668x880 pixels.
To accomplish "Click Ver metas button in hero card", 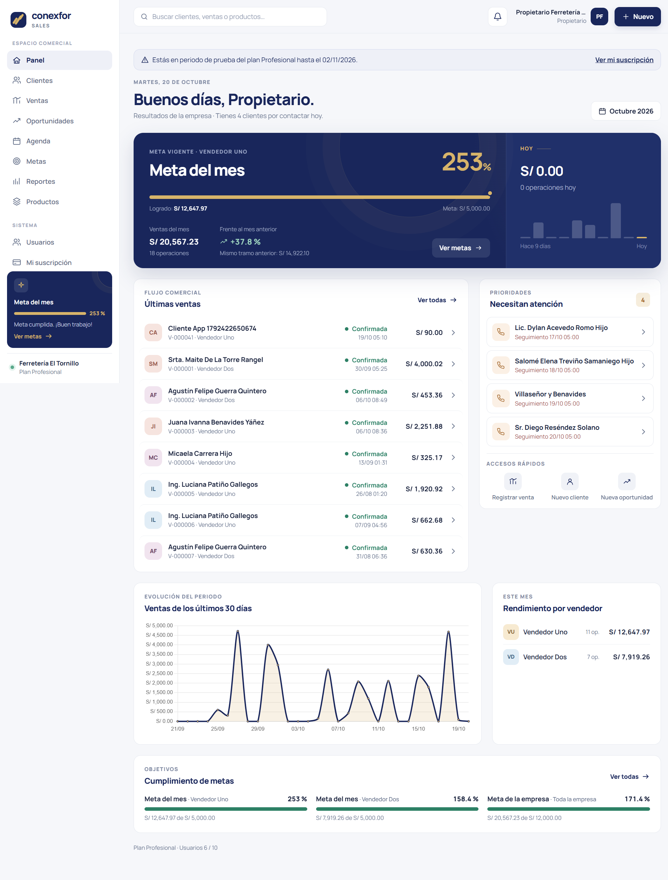I will point(461,248).
